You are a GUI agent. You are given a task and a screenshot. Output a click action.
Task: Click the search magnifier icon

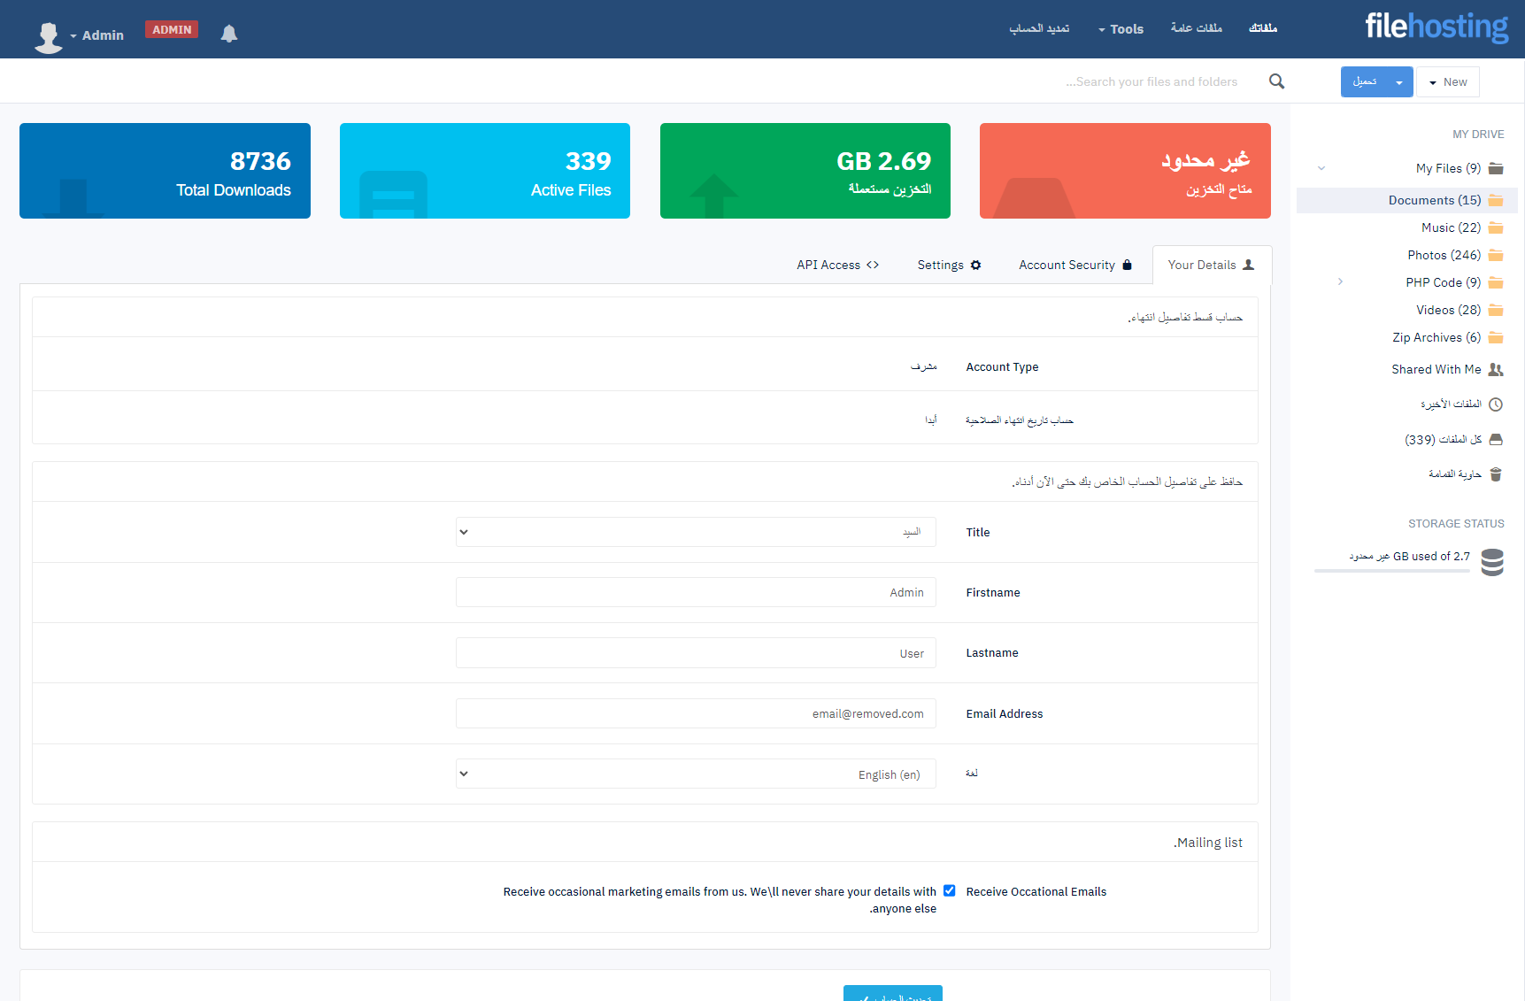[x=1276, y=81]
